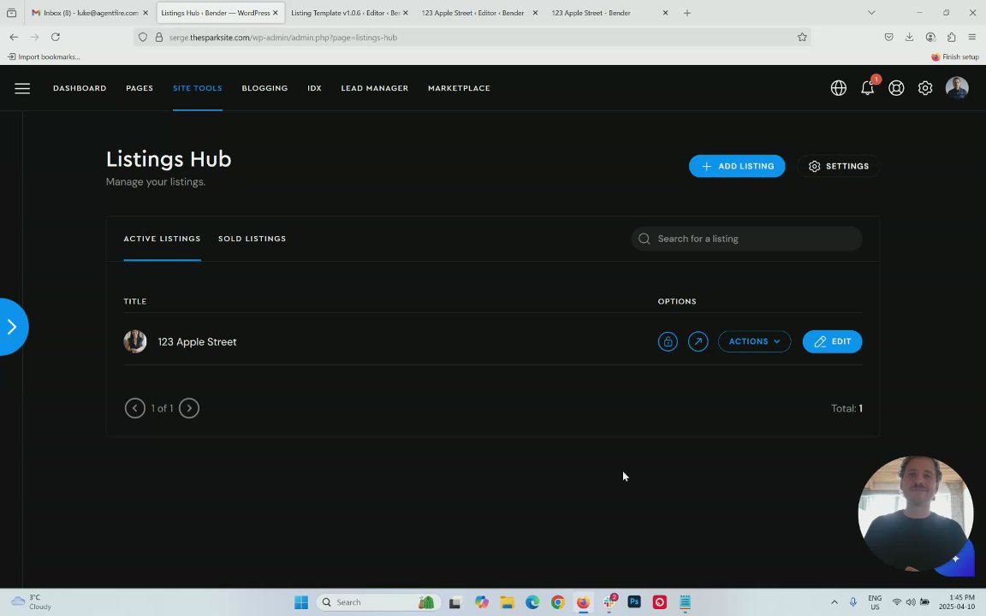
Task: Open the gear settings icon in the header
Action: (x=925, y=88)
